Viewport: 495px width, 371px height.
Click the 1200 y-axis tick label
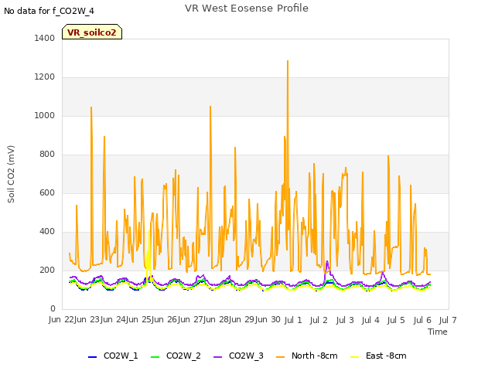point(45,77)
